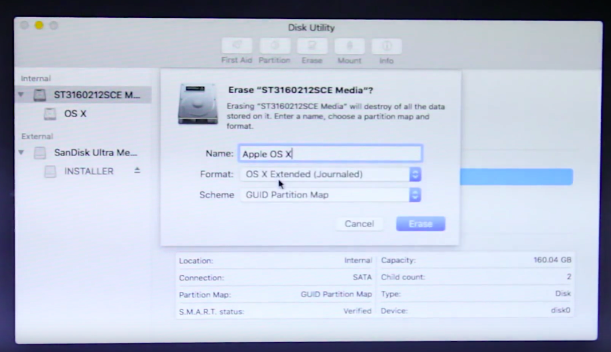The image size is (611, 352).
Task: Open the Format dropdown menu
Action: pyautogui.click(x=331, y=174)
